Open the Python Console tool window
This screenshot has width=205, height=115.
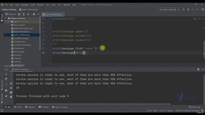pos(60,107)
